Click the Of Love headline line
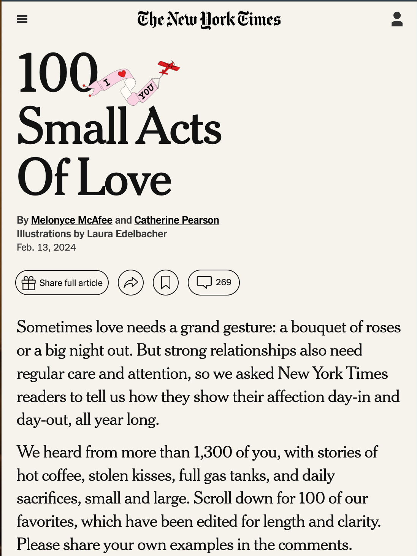This screenshot has width=417, height=556. pyautogui.click(x=94, y=177)
